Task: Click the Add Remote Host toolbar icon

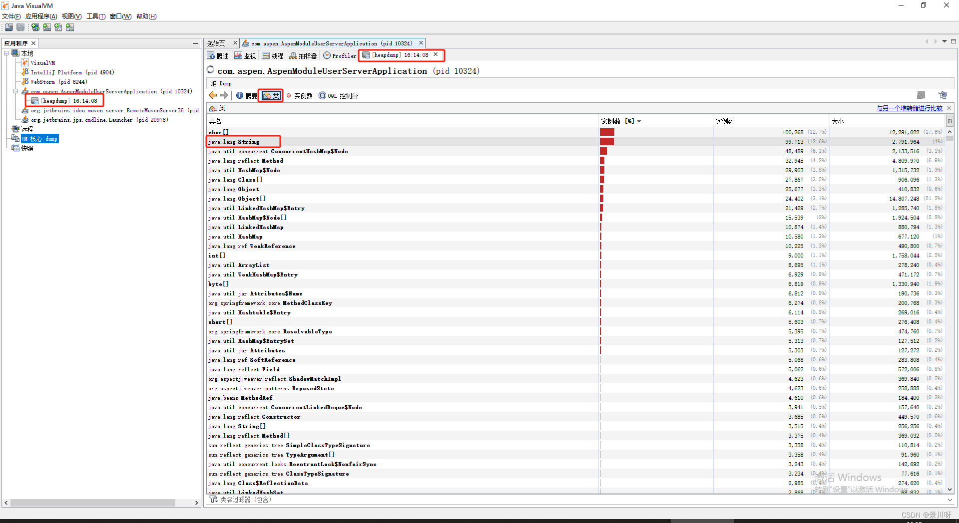Action: [x=35, y=27]
